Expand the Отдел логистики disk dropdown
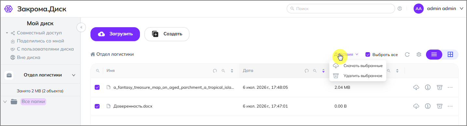 [74, 75]
